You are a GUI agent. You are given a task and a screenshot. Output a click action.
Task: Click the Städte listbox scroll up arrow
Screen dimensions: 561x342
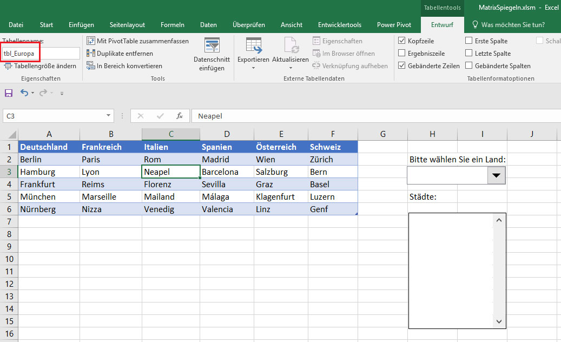499,220
